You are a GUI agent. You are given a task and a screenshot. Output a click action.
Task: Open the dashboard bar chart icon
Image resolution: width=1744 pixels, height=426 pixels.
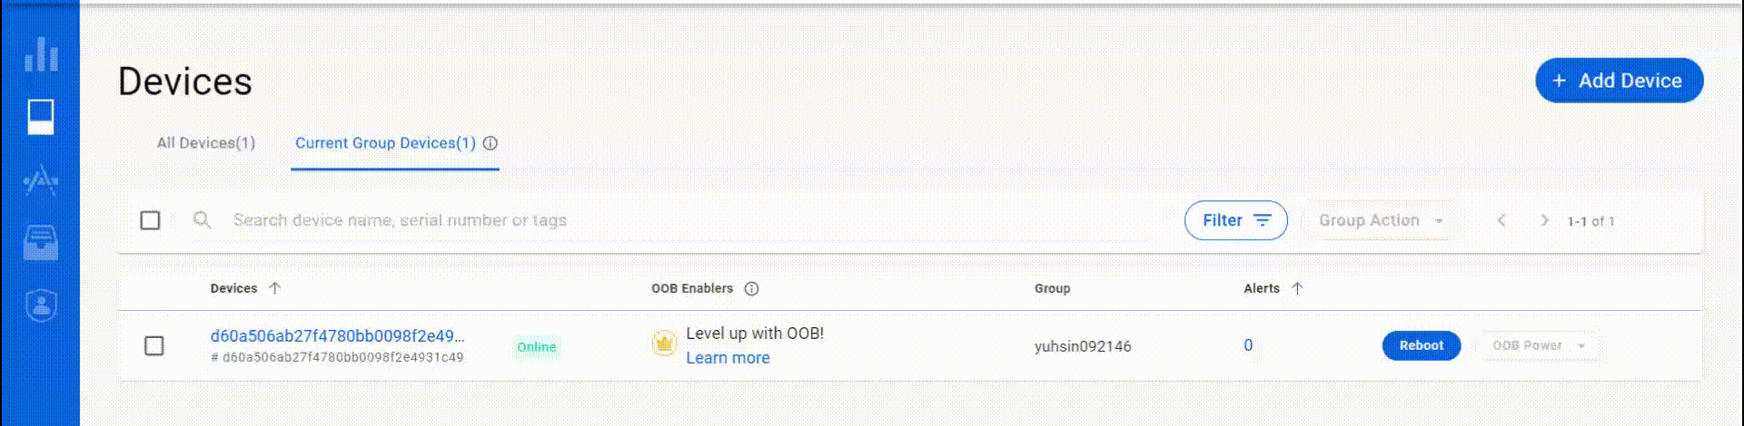(41, 54)
